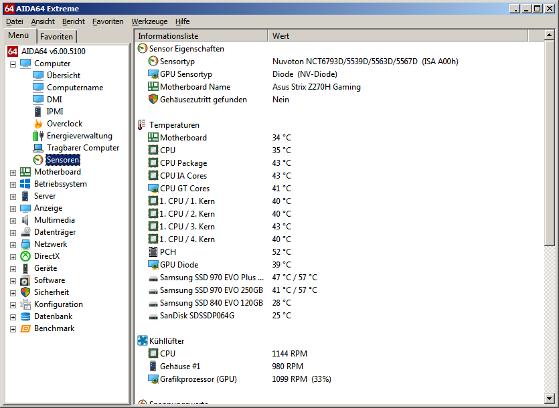Screen dimensions: 559x408
Task: Click the 1144 RPM CPU fan value
Action: [x=289, y=354]
